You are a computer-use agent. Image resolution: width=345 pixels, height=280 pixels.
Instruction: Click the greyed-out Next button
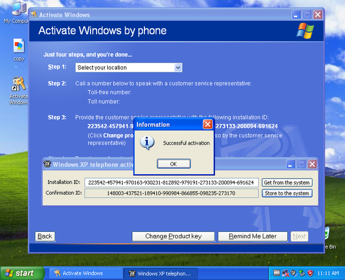299,236
